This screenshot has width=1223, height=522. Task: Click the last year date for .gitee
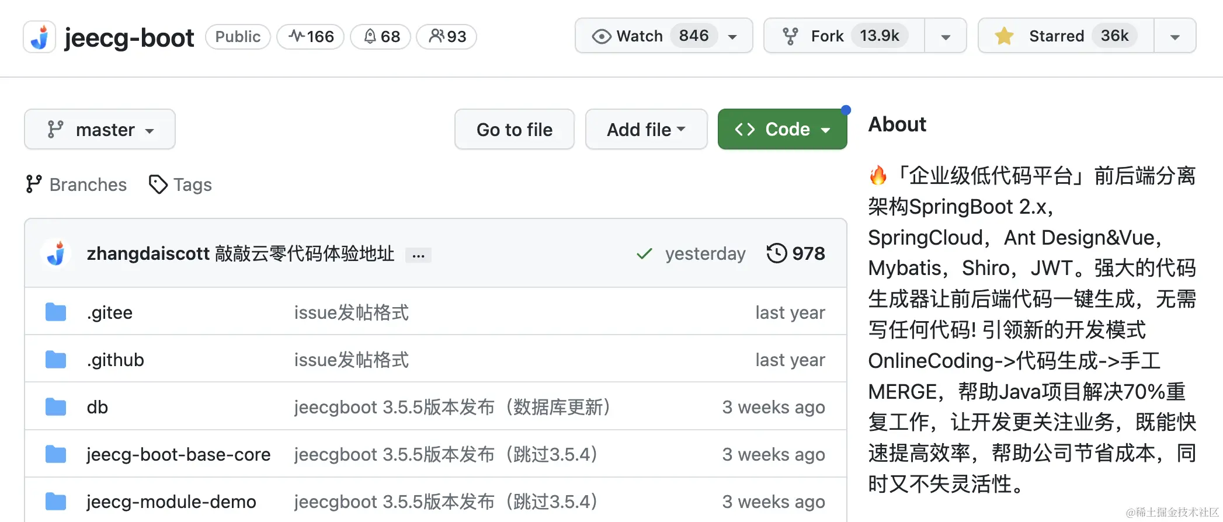790,312
